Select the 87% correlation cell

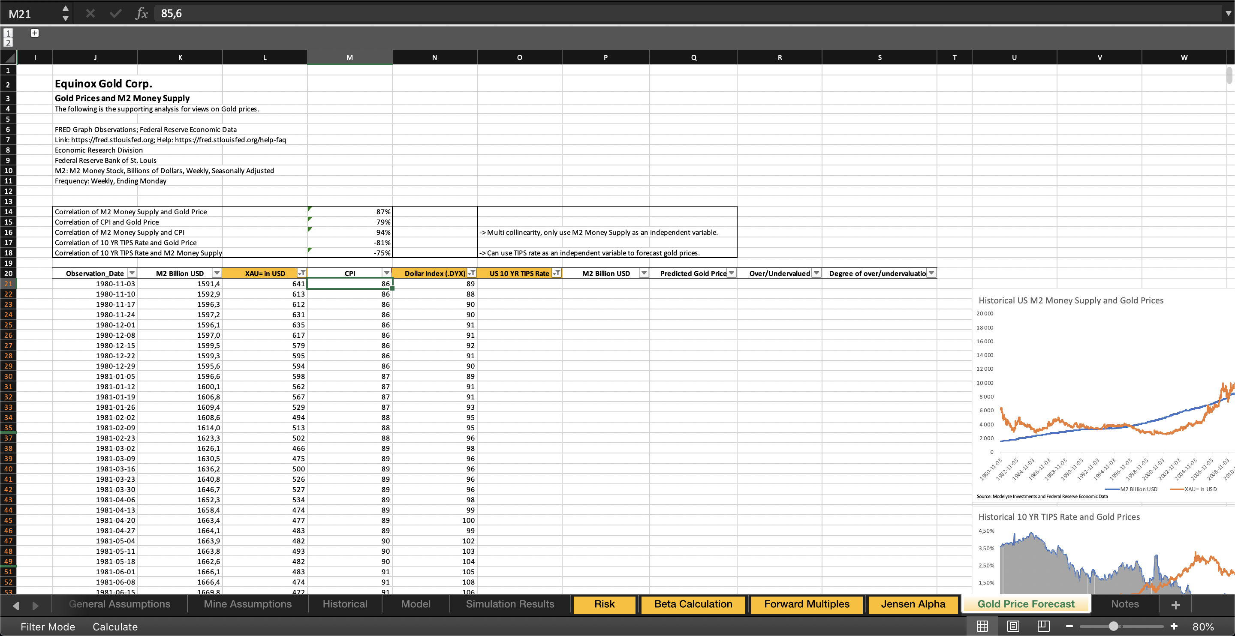coord(349,211)
